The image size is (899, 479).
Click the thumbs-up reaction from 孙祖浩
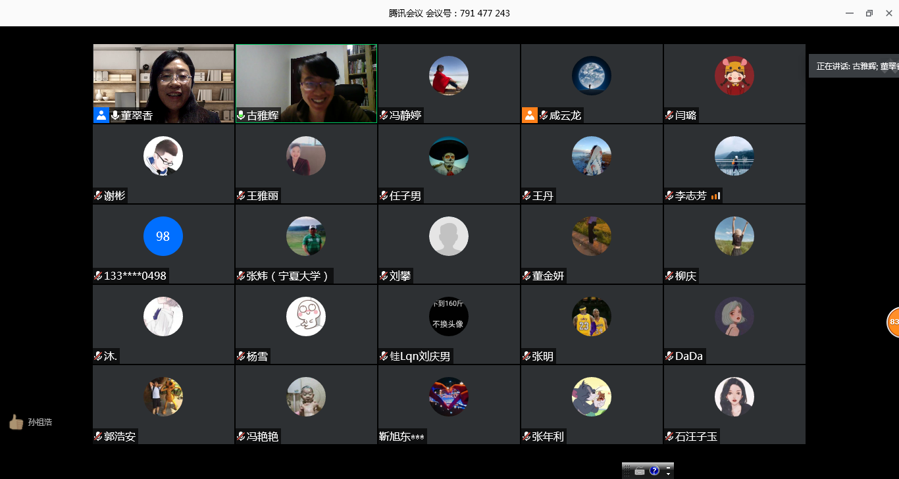coord(16,422)
